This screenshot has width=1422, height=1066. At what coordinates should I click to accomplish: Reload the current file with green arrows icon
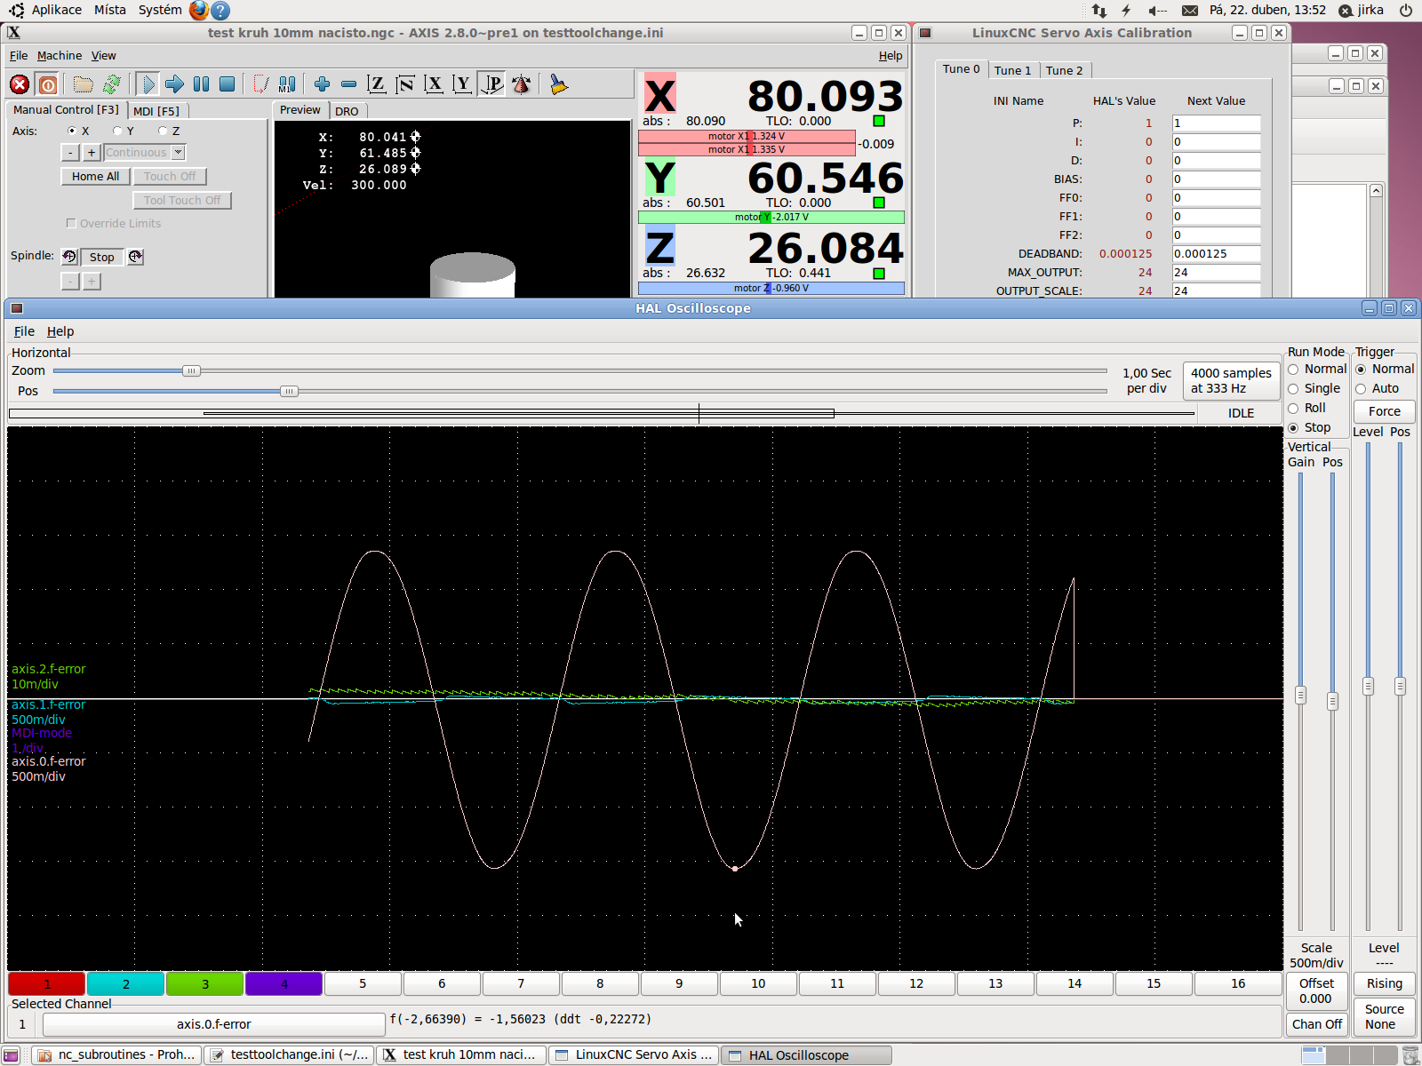pos(112,84)
